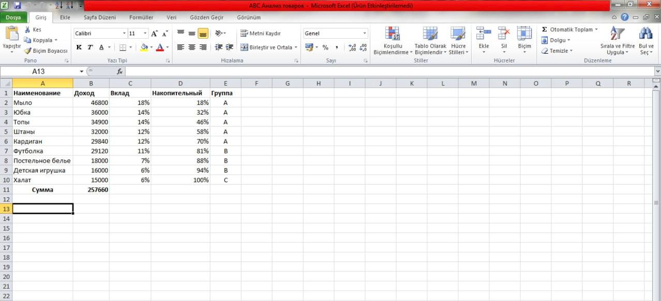Screen dimensions: 661x301
Task: Click the Yapıştır (Paste) clipboard icon
Action: pos(11,34)
